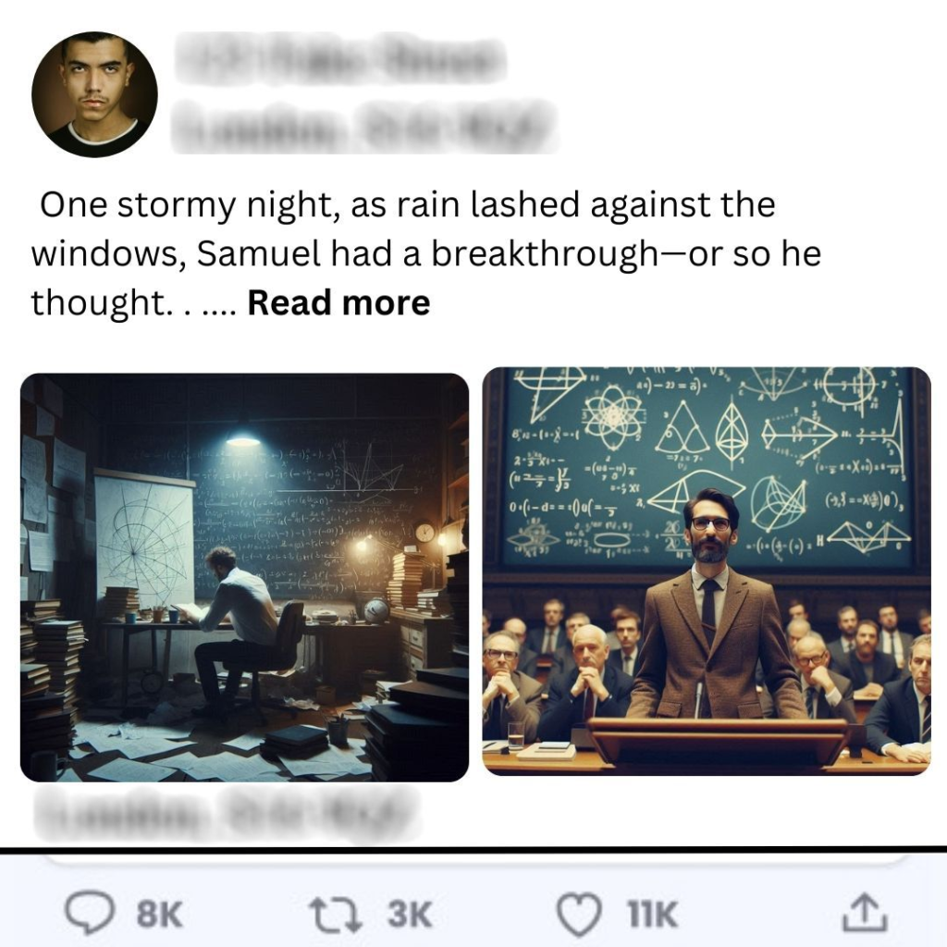This screenshot has width=947, height=947.
Task: Expand post with Read more
Action: (x=338, y=302)
